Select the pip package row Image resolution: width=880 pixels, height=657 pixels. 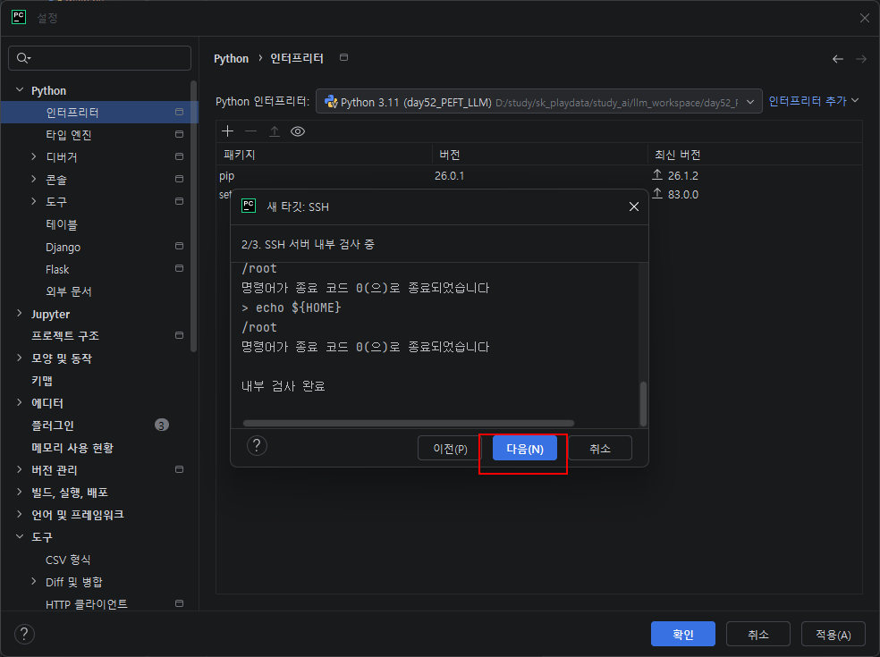pyautogui.click(x=538, y=175)
